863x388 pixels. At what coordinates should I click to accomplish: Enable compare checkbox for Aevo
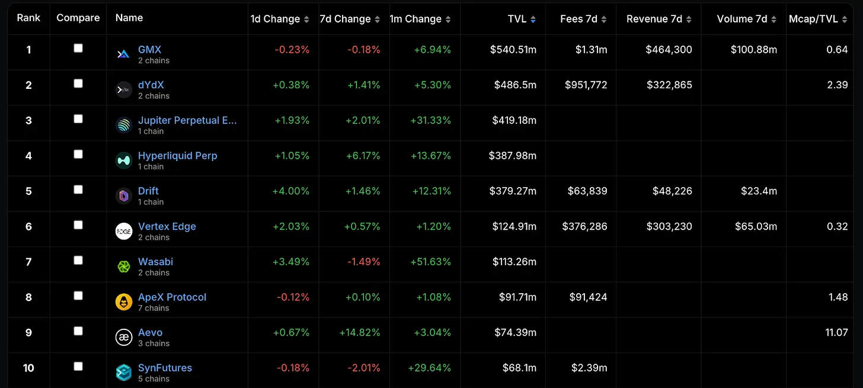pyautogui.click(x=78, y=331)
